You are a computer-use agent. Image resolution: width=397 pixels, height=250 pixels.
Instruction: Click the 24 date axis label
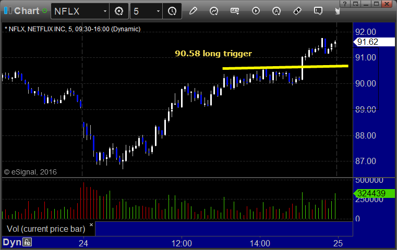(83, 243)
